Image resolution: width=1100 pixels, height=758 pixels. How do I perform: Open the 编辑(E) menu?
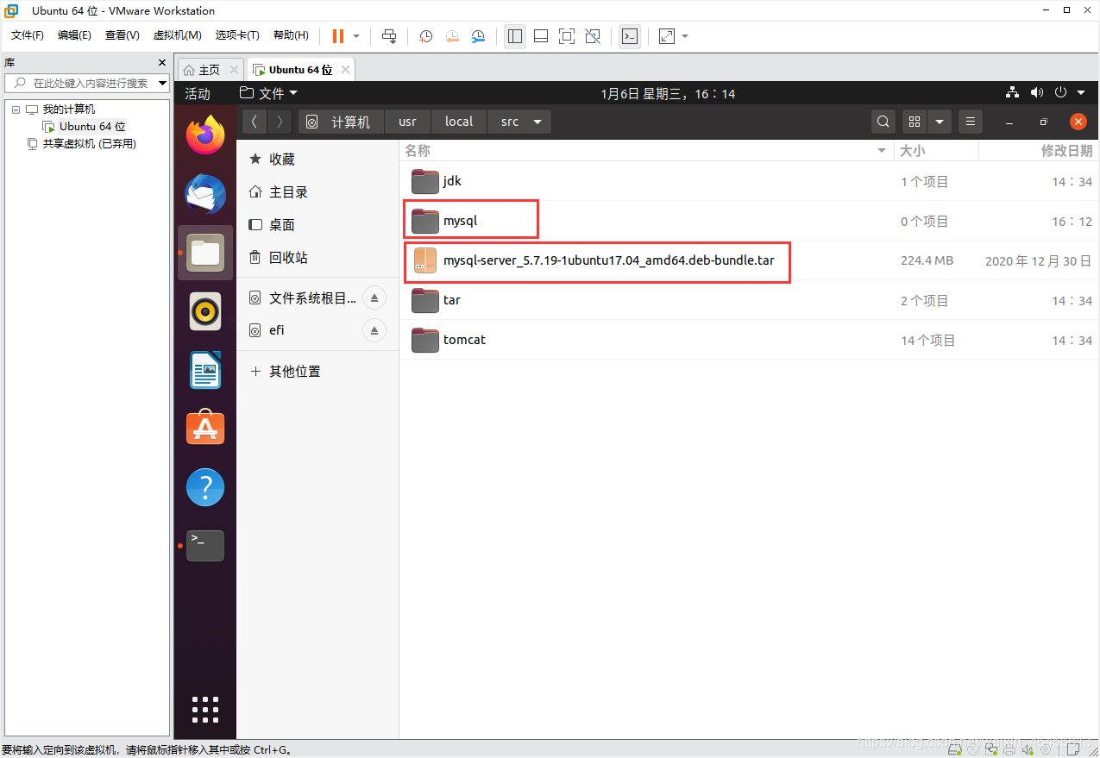pyautogui.click(x=74, y=35)
